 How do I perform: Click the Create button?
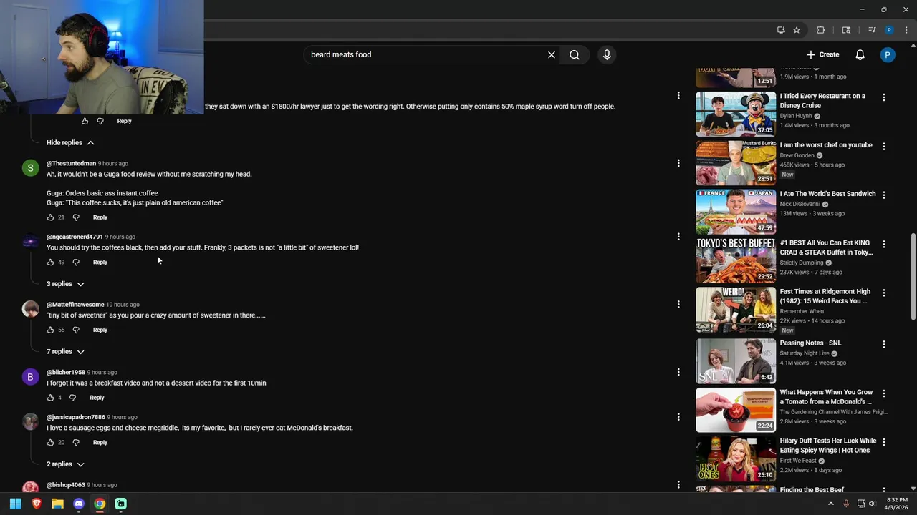[822, 54]
